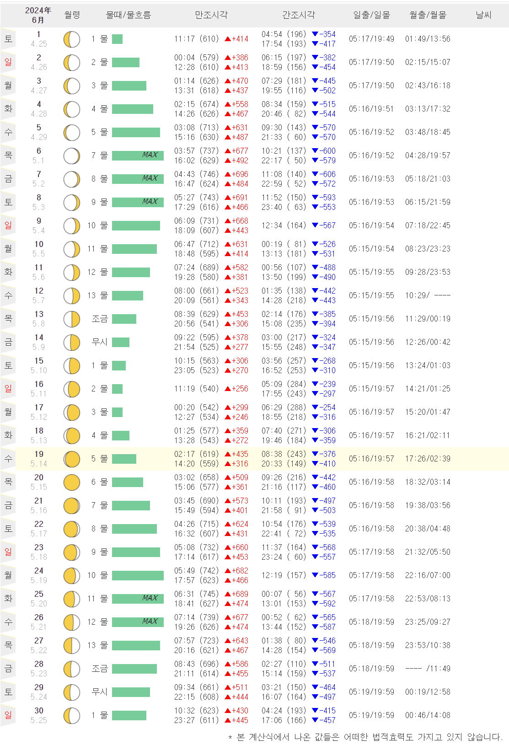
Task: Click the moon phase icon for June 30
Action: (x=72, y=716)
